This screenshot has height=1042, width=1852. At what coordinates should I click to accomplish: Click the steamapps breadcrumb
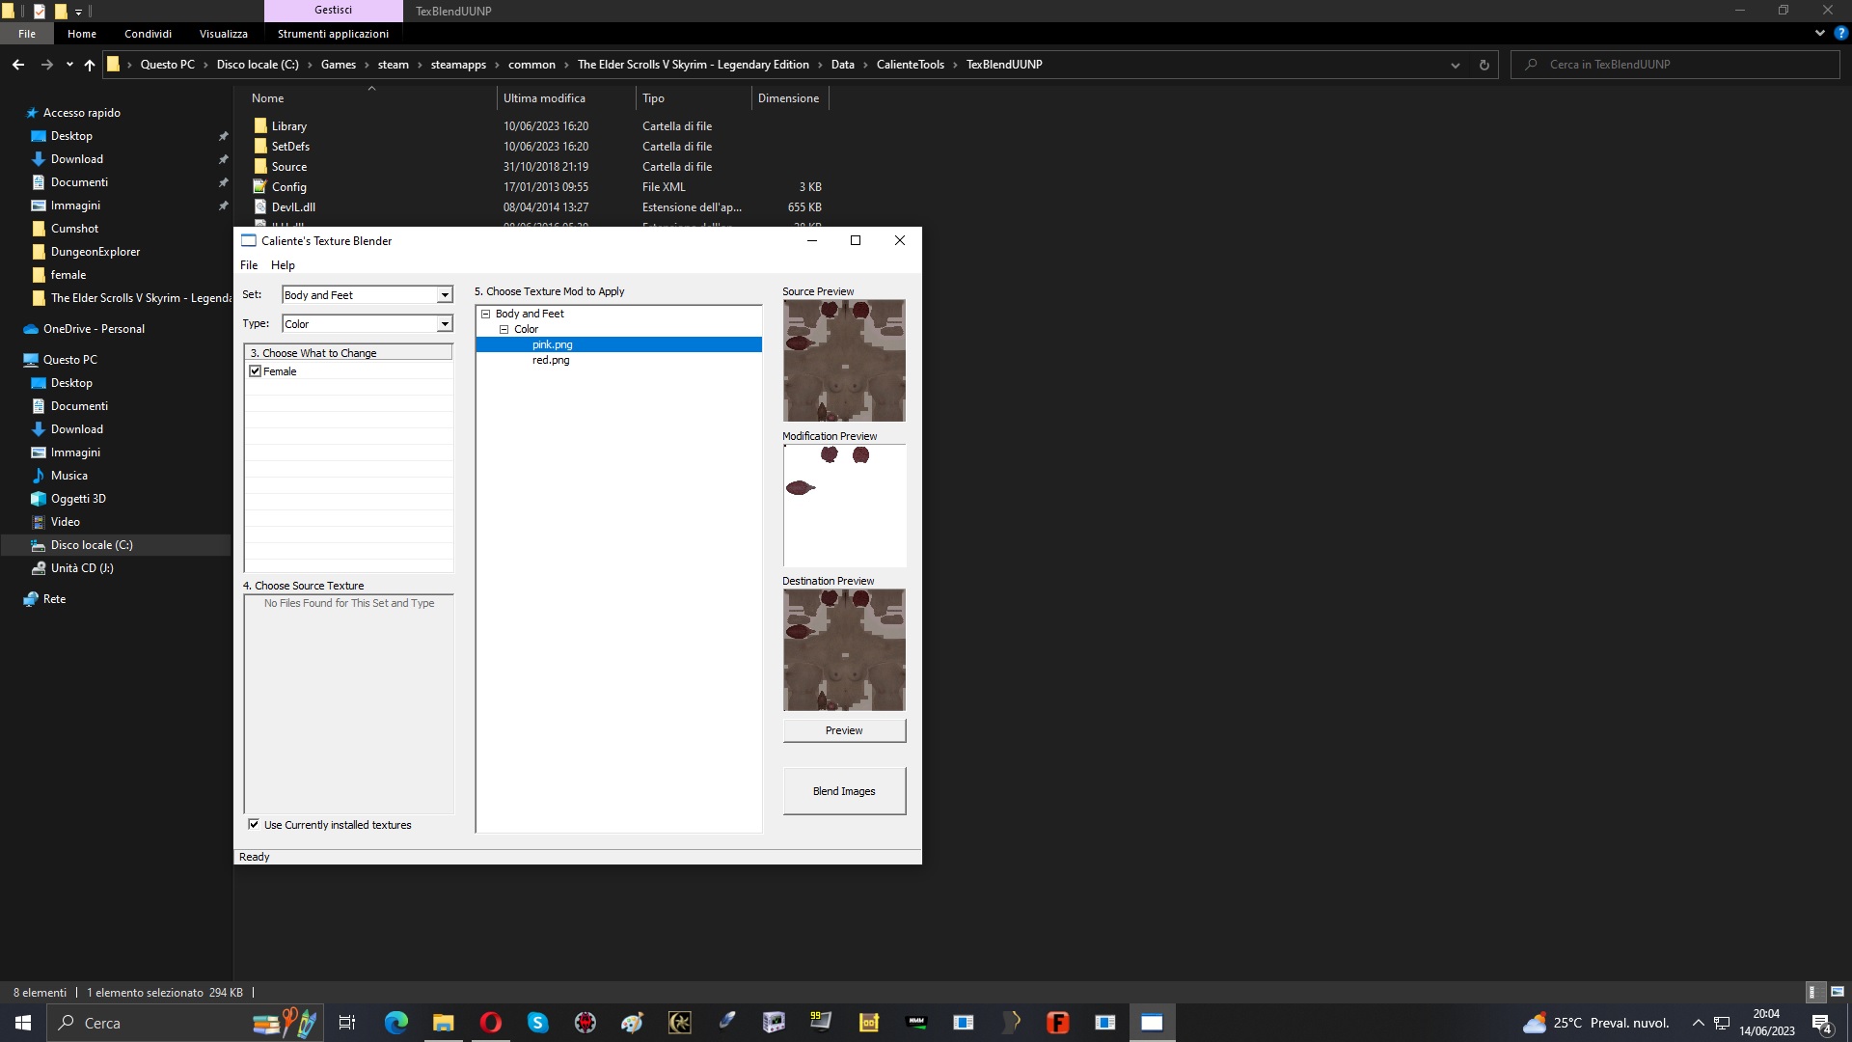(458, 65)
